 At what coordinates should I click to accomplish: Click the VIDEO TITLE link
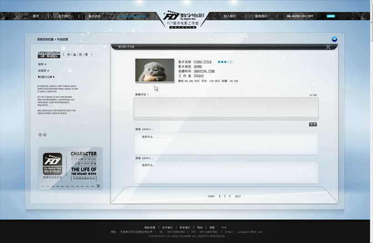[203, 62]
